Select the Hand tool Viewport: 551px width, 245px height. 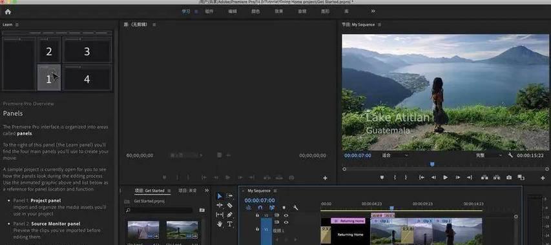click(220, 224)
